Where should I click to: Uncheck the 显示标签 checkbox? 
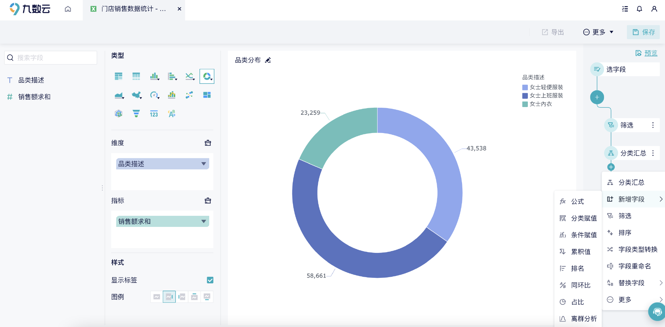tap(210, 280)
